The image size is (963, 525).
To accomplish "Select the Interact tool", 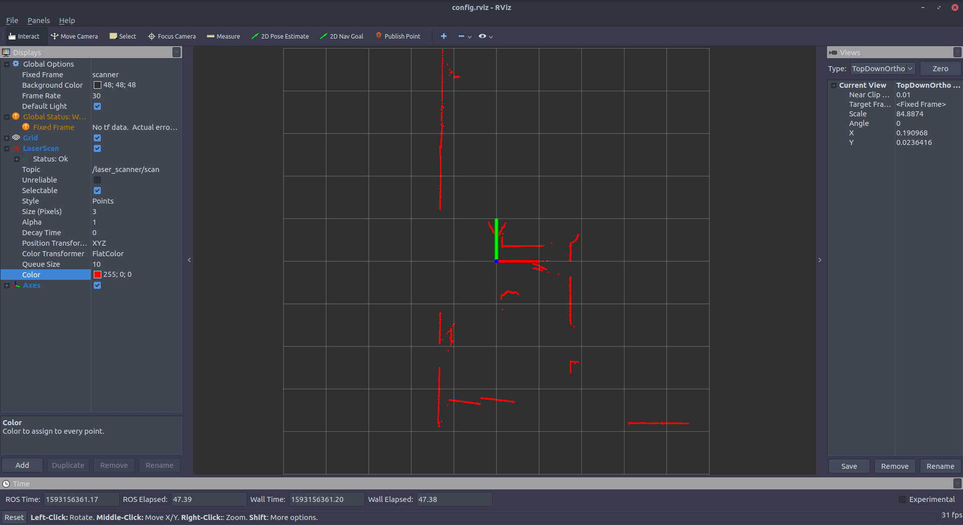I will [x=24, y=36].
